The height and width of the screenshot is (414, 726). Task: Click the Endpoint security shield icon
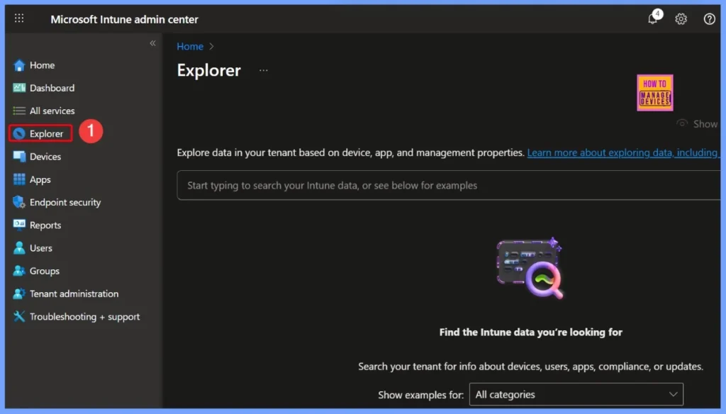point(19,202)
